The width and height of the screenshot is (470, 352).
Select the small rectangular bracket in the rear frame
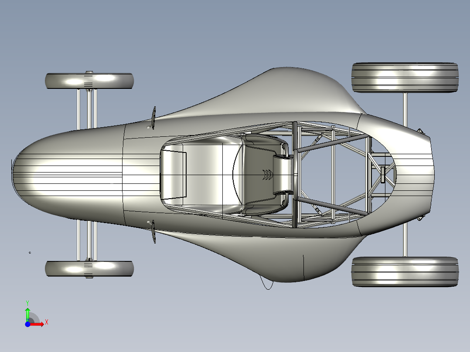[383, 175]
